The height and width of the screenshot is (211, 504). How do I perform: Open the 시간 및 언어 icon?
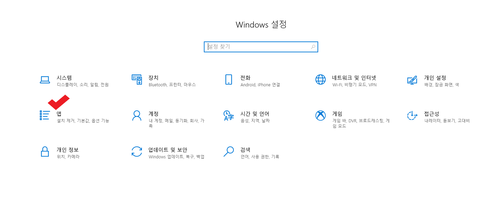point(228,116)
